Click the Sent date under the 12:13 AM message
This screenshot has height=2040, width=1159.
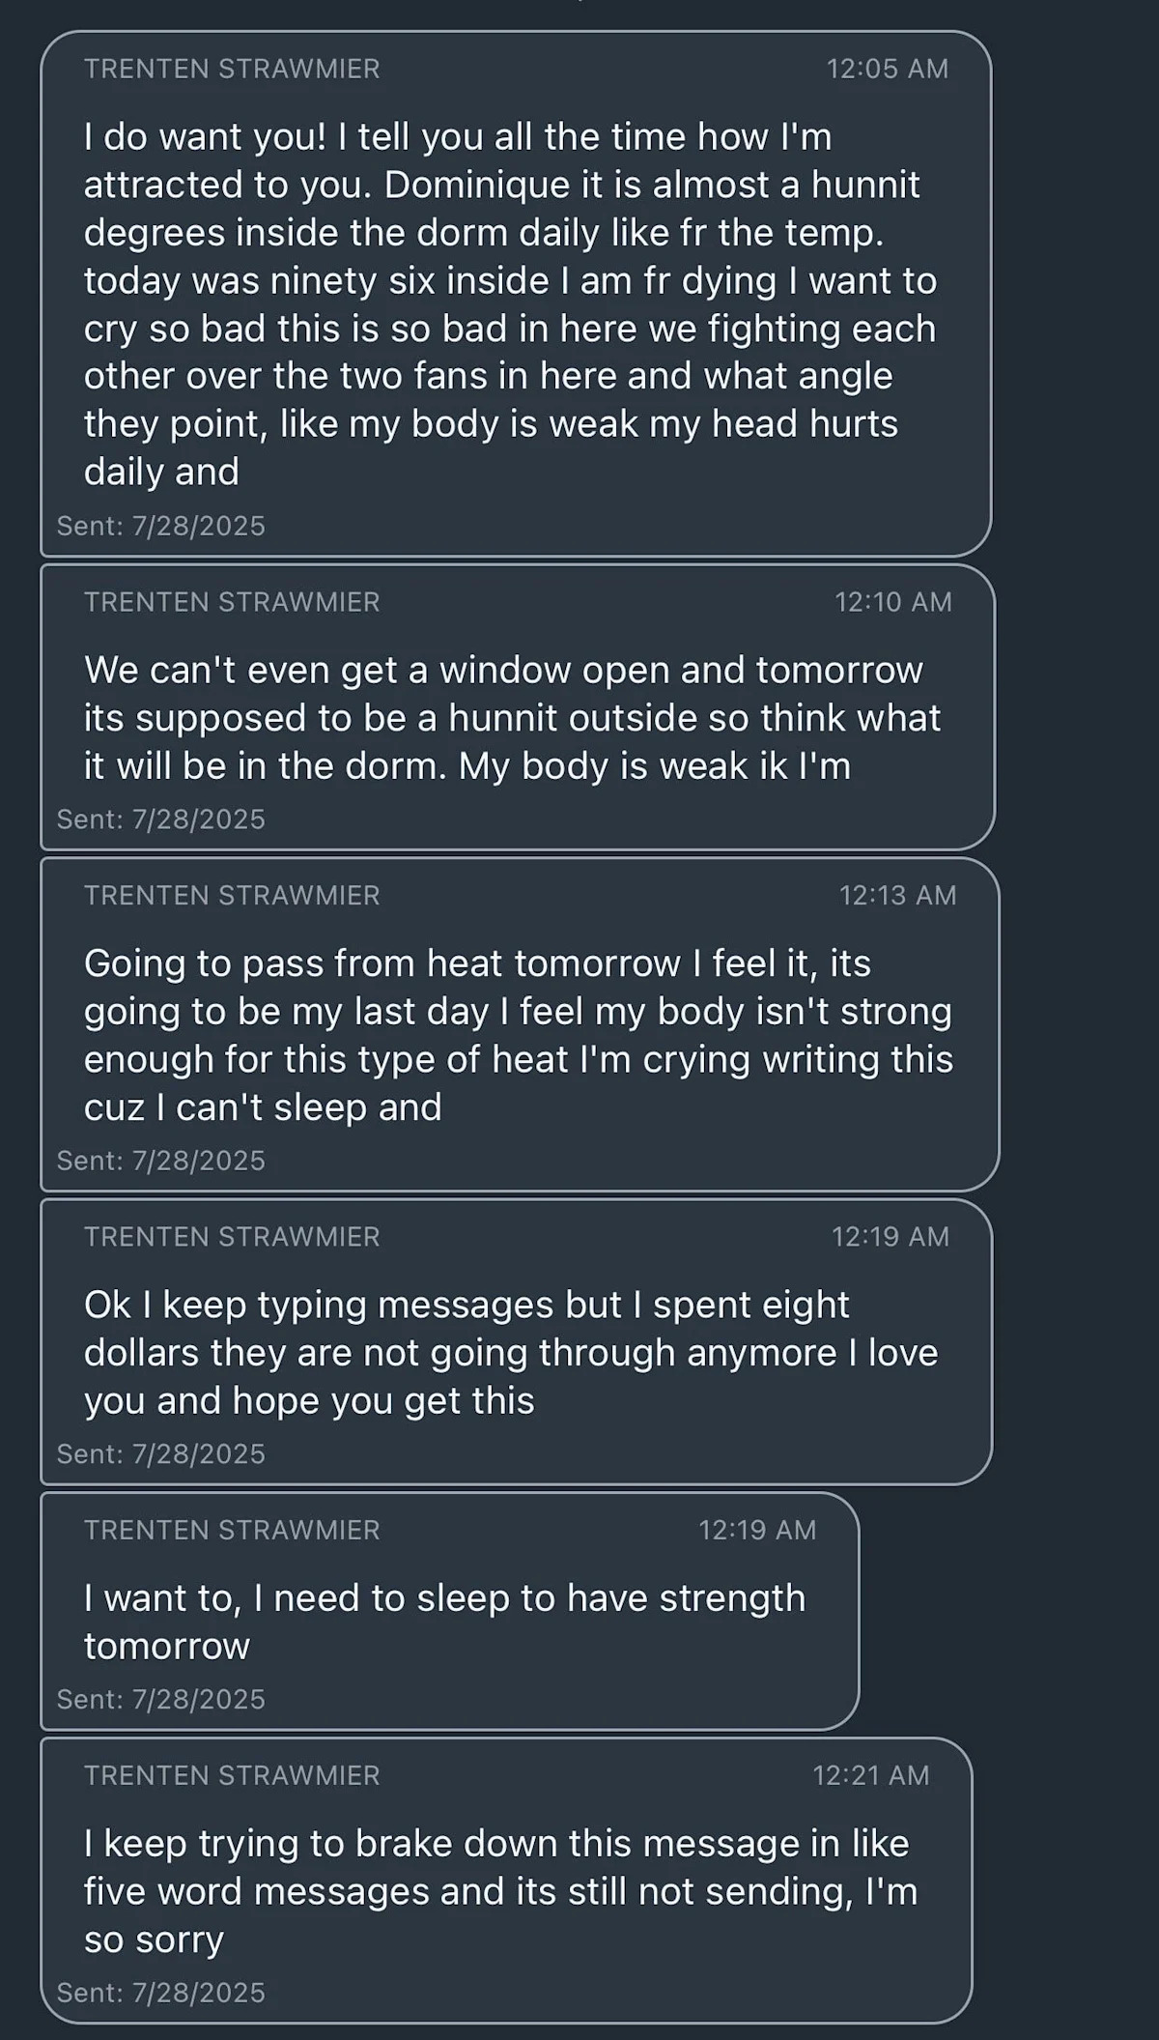pos(160,1161)
